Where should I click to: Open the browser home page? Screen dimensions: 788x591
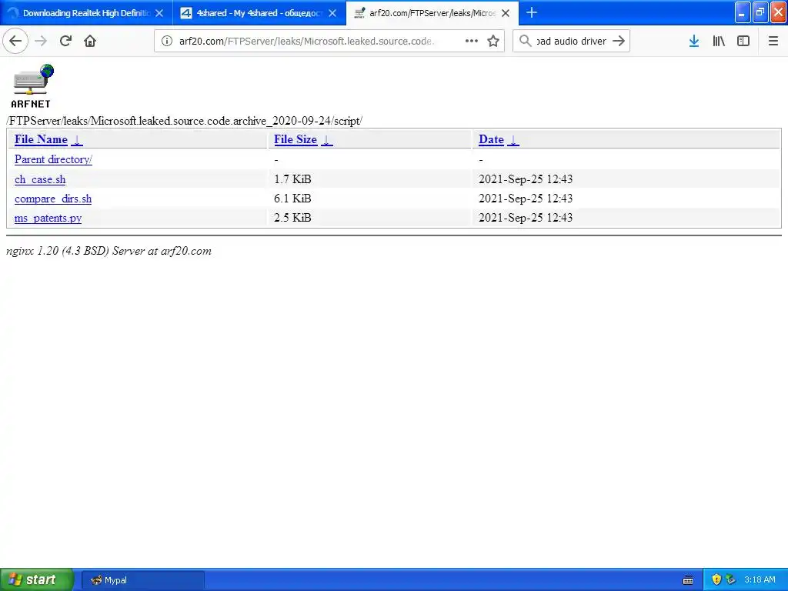pyautogui.click(x=90, y=42)
